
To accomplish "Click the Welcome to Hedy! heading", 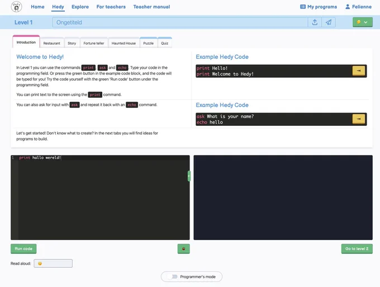I will tap(40, 57).
